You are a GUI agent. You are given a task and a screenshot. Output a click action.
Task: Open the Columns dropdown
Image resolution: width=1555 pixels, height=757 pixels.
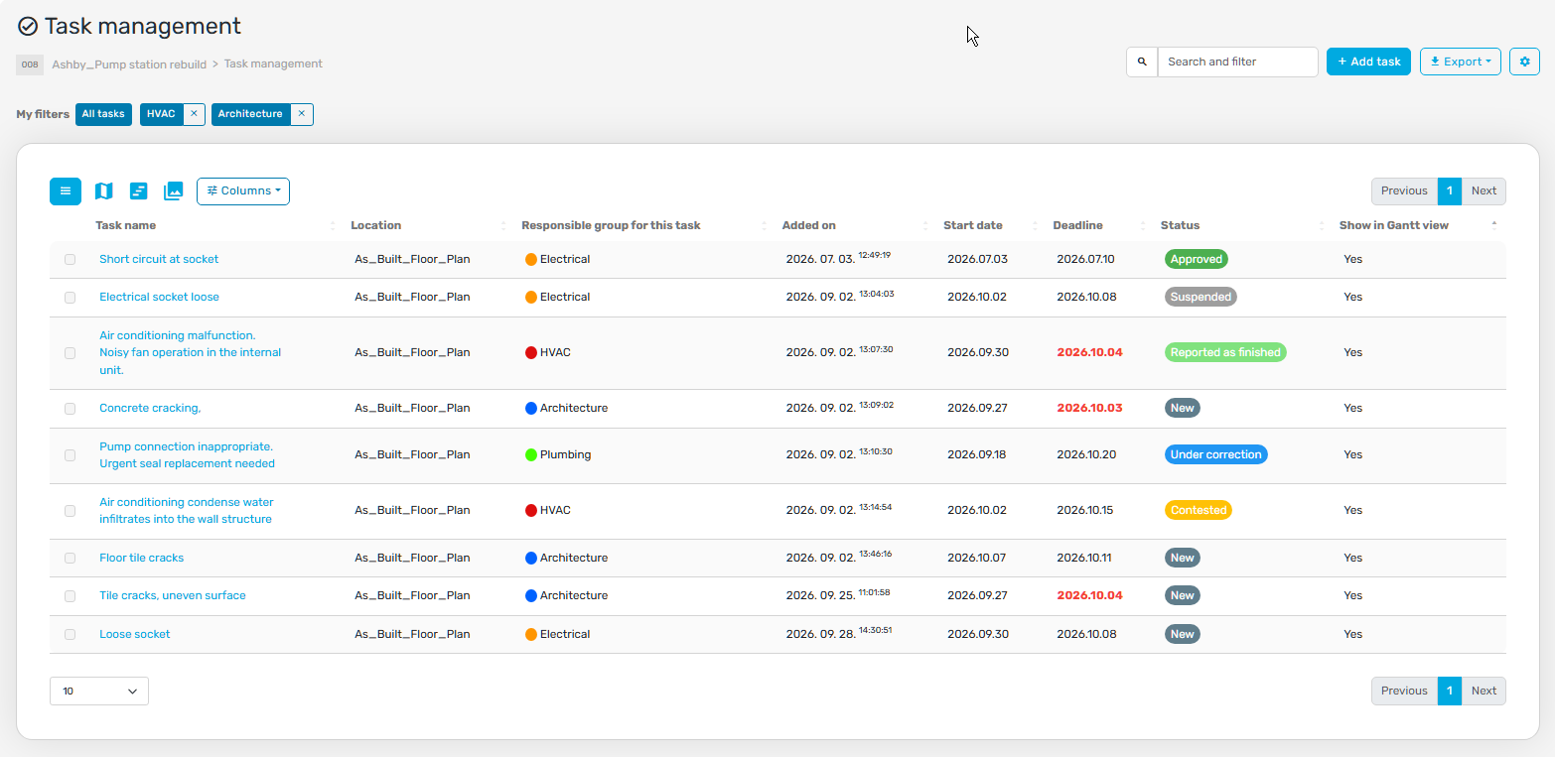pyautogui.click(x=243, y=190)
